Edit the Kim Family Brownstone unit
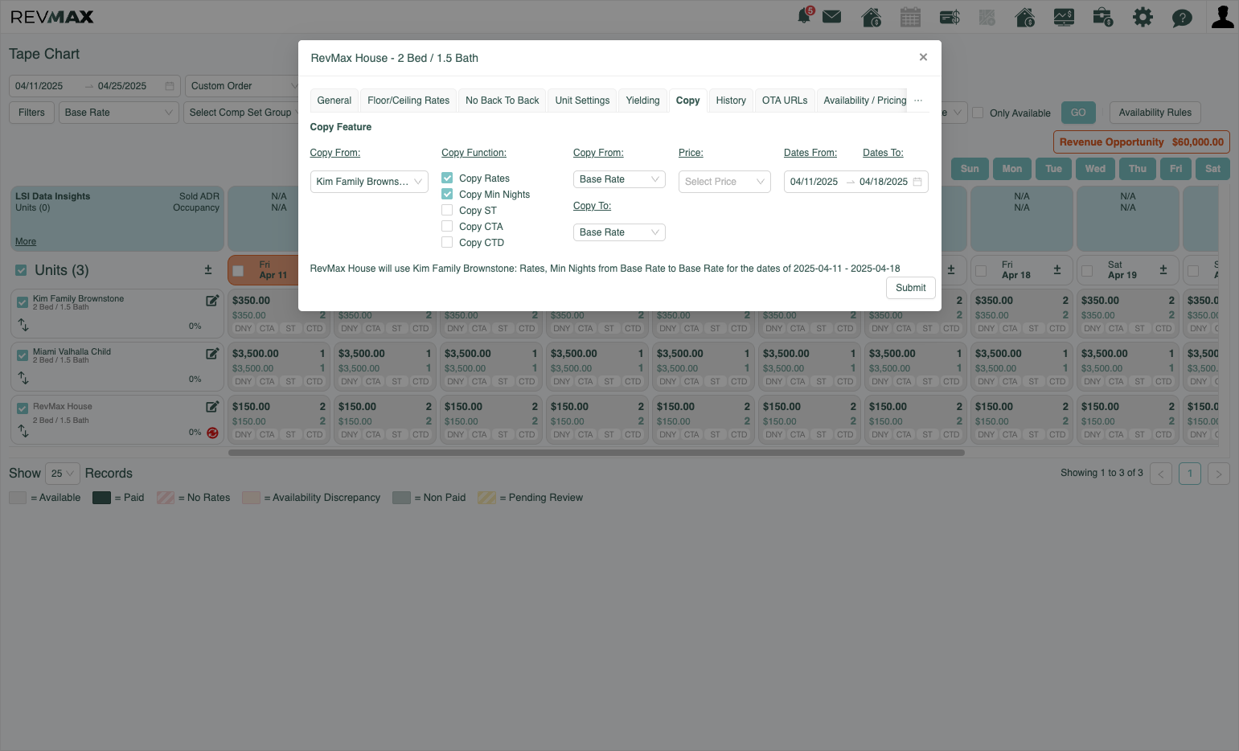Viewport: 1239px width, 751px height. pyautogui.click(x=212, y=301)
